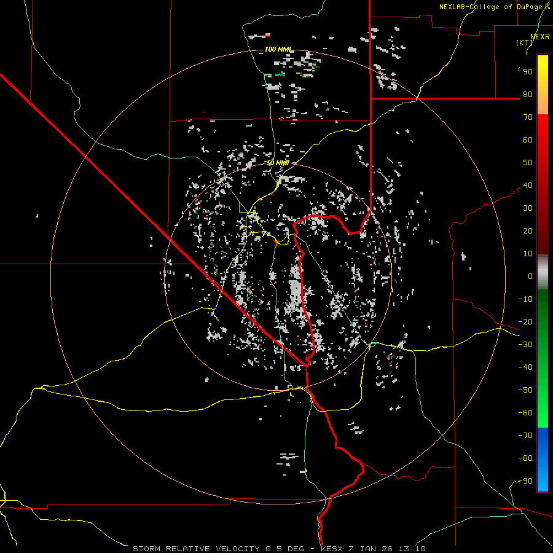Viewport: 553px width, 553px height.
Task: Click the 10 value on the velocity scale
Action: pos(528,254)
